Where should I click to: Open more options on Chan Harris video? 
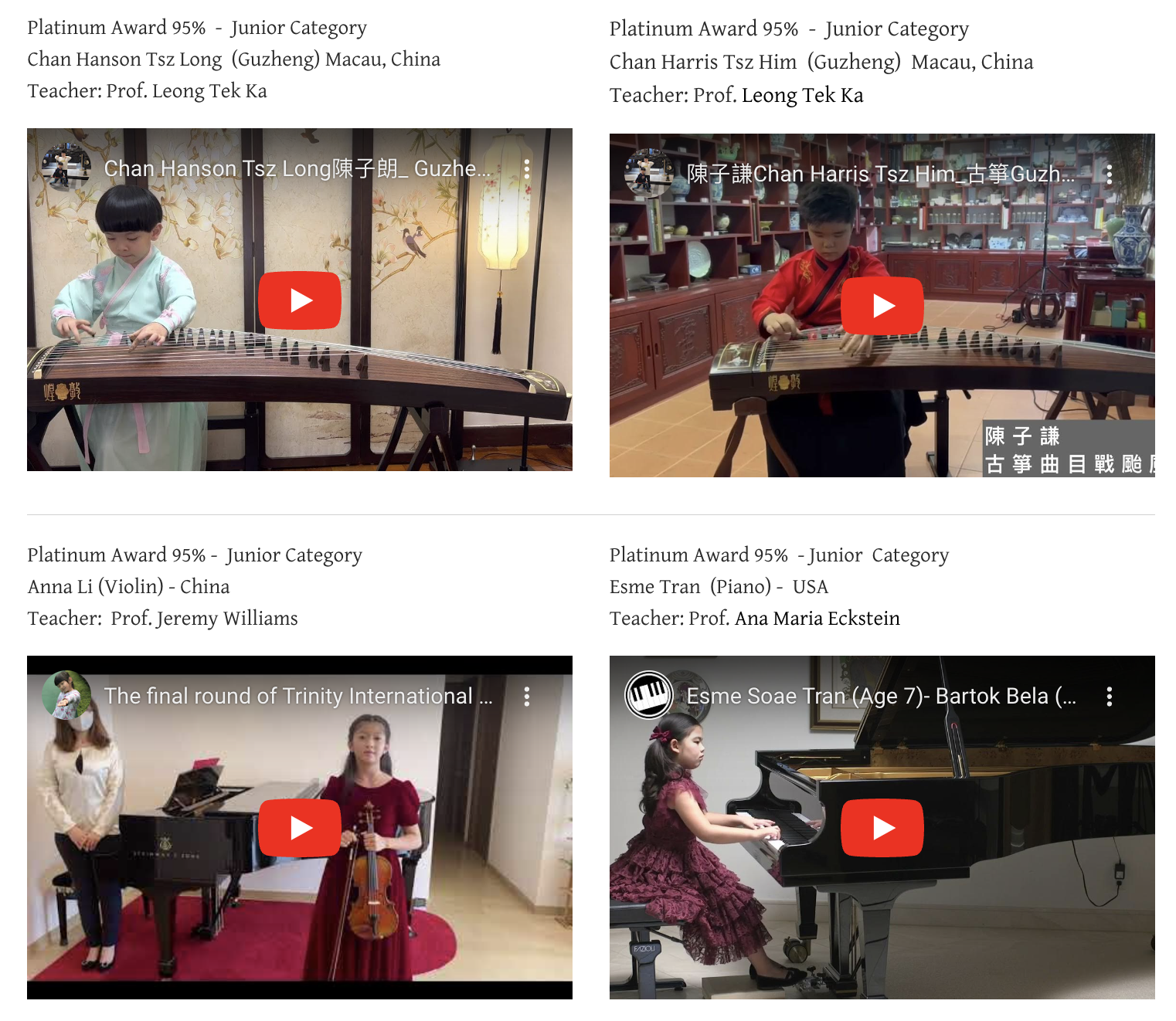1110,175
